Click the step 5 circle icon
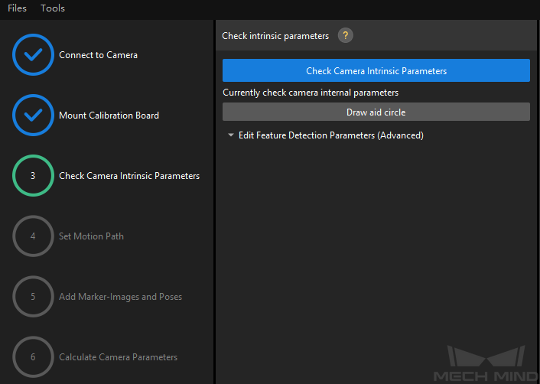Viewport: 540px width, 384px height. 33,297
